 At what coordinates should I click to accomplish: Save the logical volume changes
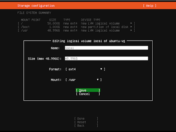(x=88, y=90)
